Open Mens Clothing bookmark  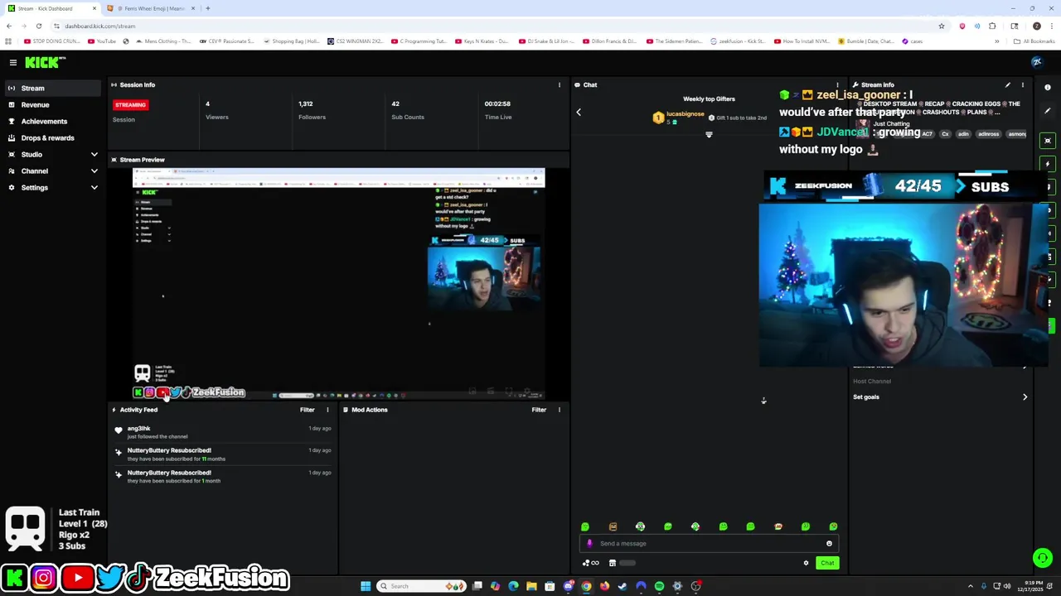(x=166, y=41)
